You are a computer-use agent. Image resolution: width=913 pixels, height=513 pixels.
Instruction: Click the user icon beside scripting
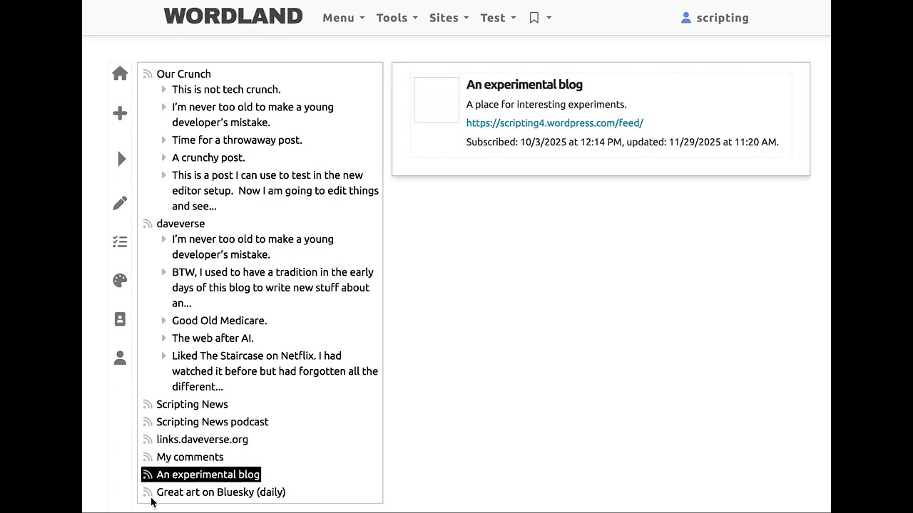686,18
